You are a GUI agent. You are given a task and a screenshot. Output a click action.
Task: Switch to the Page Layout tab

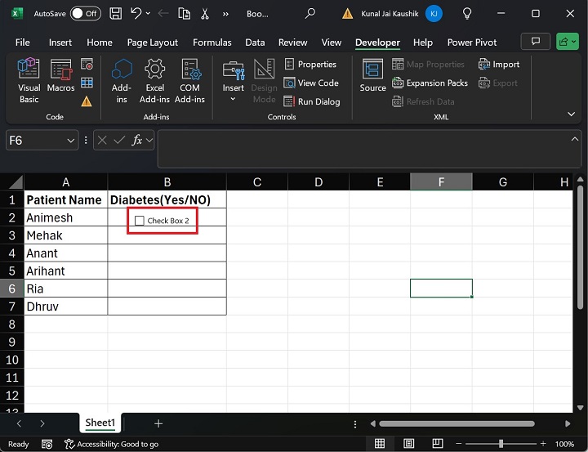pos(153,43)
